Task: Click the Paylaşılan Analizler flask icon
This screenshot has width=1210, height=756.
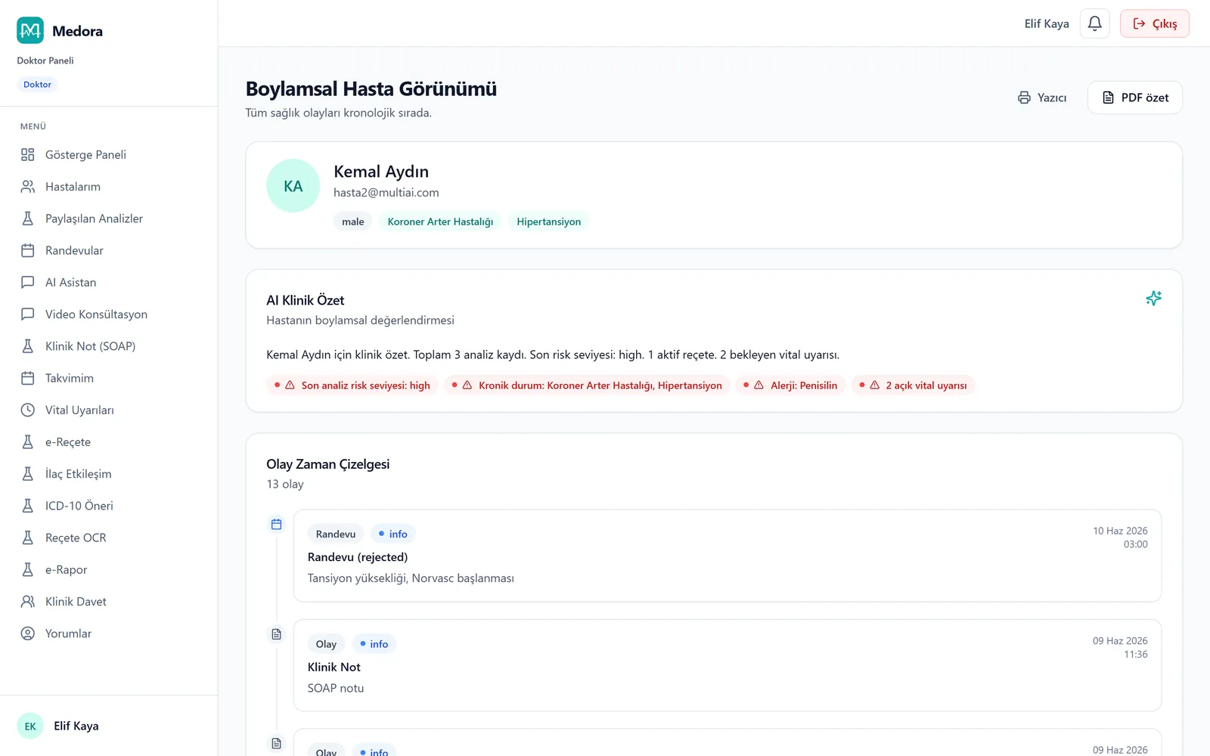Action: coord(28,218)
